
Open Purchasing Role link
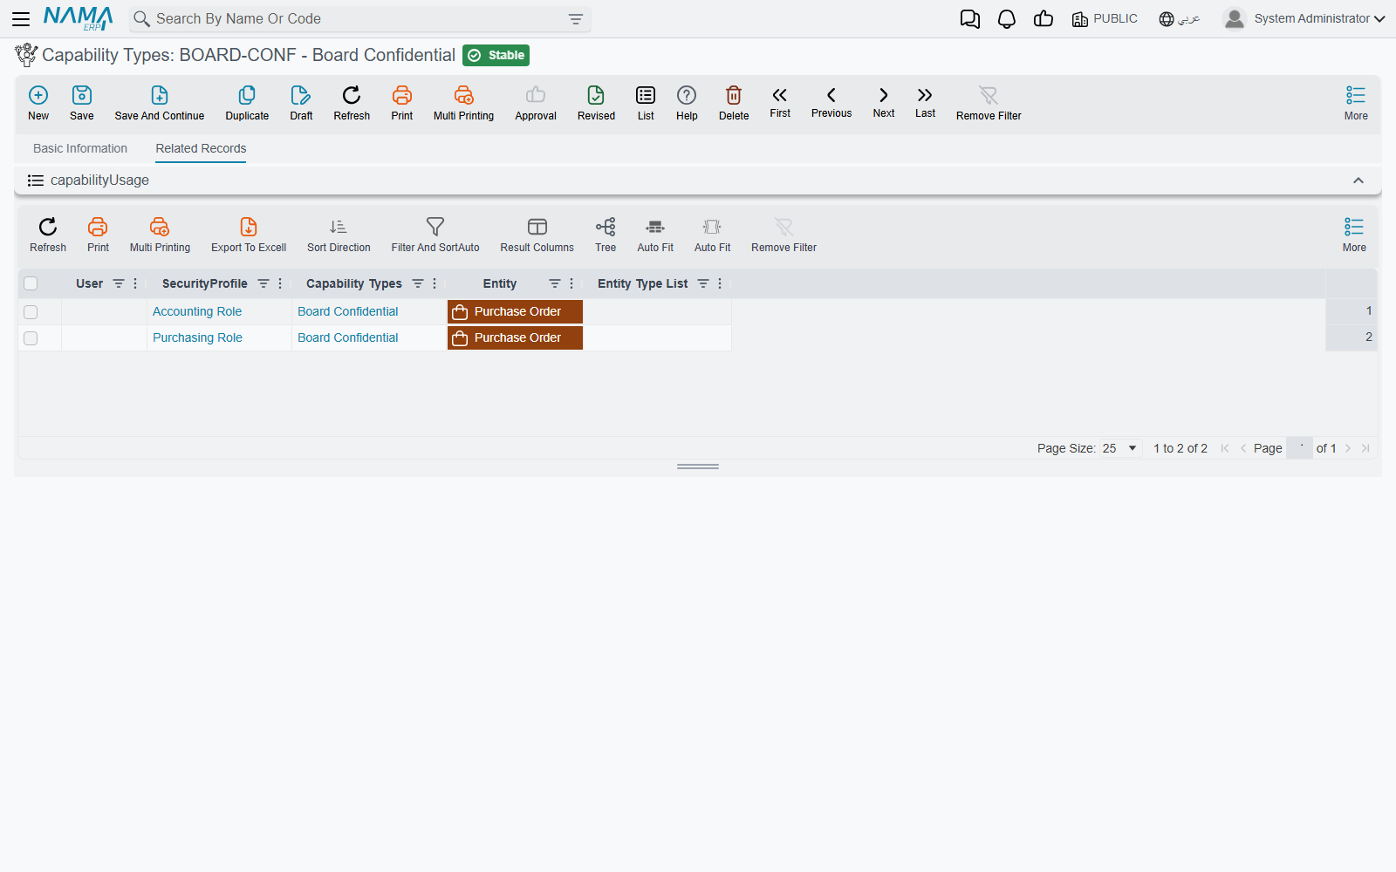coord(197,337)
